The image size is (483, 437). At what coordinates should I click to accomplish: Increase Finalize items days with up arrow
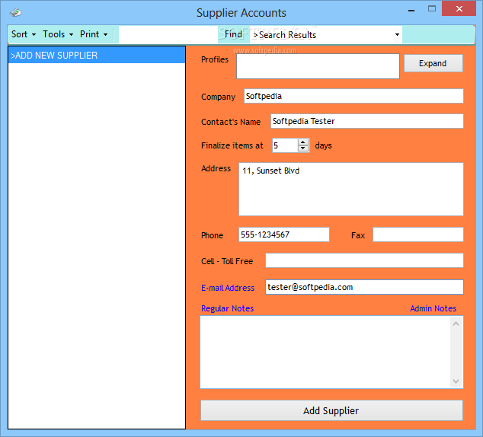pos(303,142)
